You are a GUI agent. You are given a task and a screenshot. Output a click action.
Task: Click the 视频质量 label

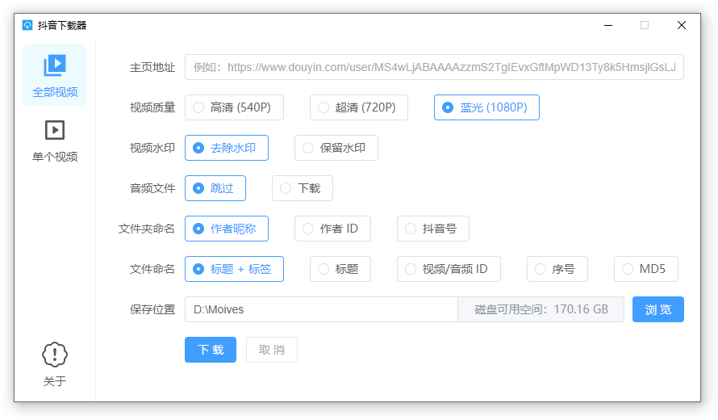click(152, 107)
